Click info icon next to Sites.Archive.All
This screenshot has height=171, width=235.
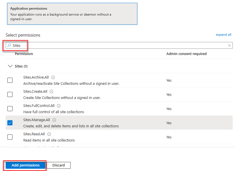pos(53,77)
